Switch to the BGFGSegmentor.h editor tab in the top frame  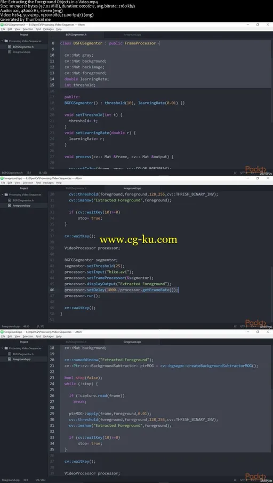(76, 35)
